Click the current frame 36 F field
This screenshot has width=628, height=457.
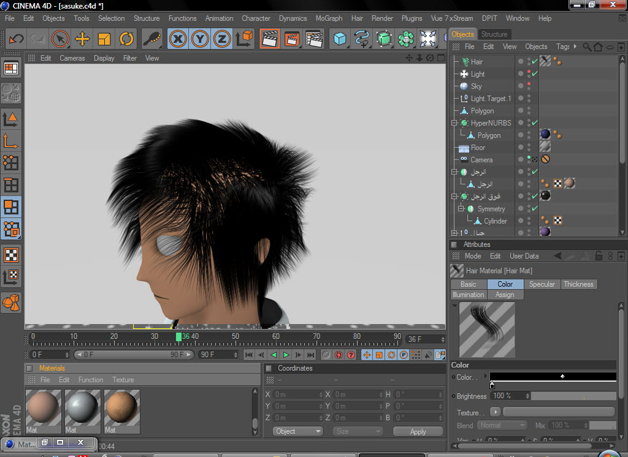[x=426, y=339]
